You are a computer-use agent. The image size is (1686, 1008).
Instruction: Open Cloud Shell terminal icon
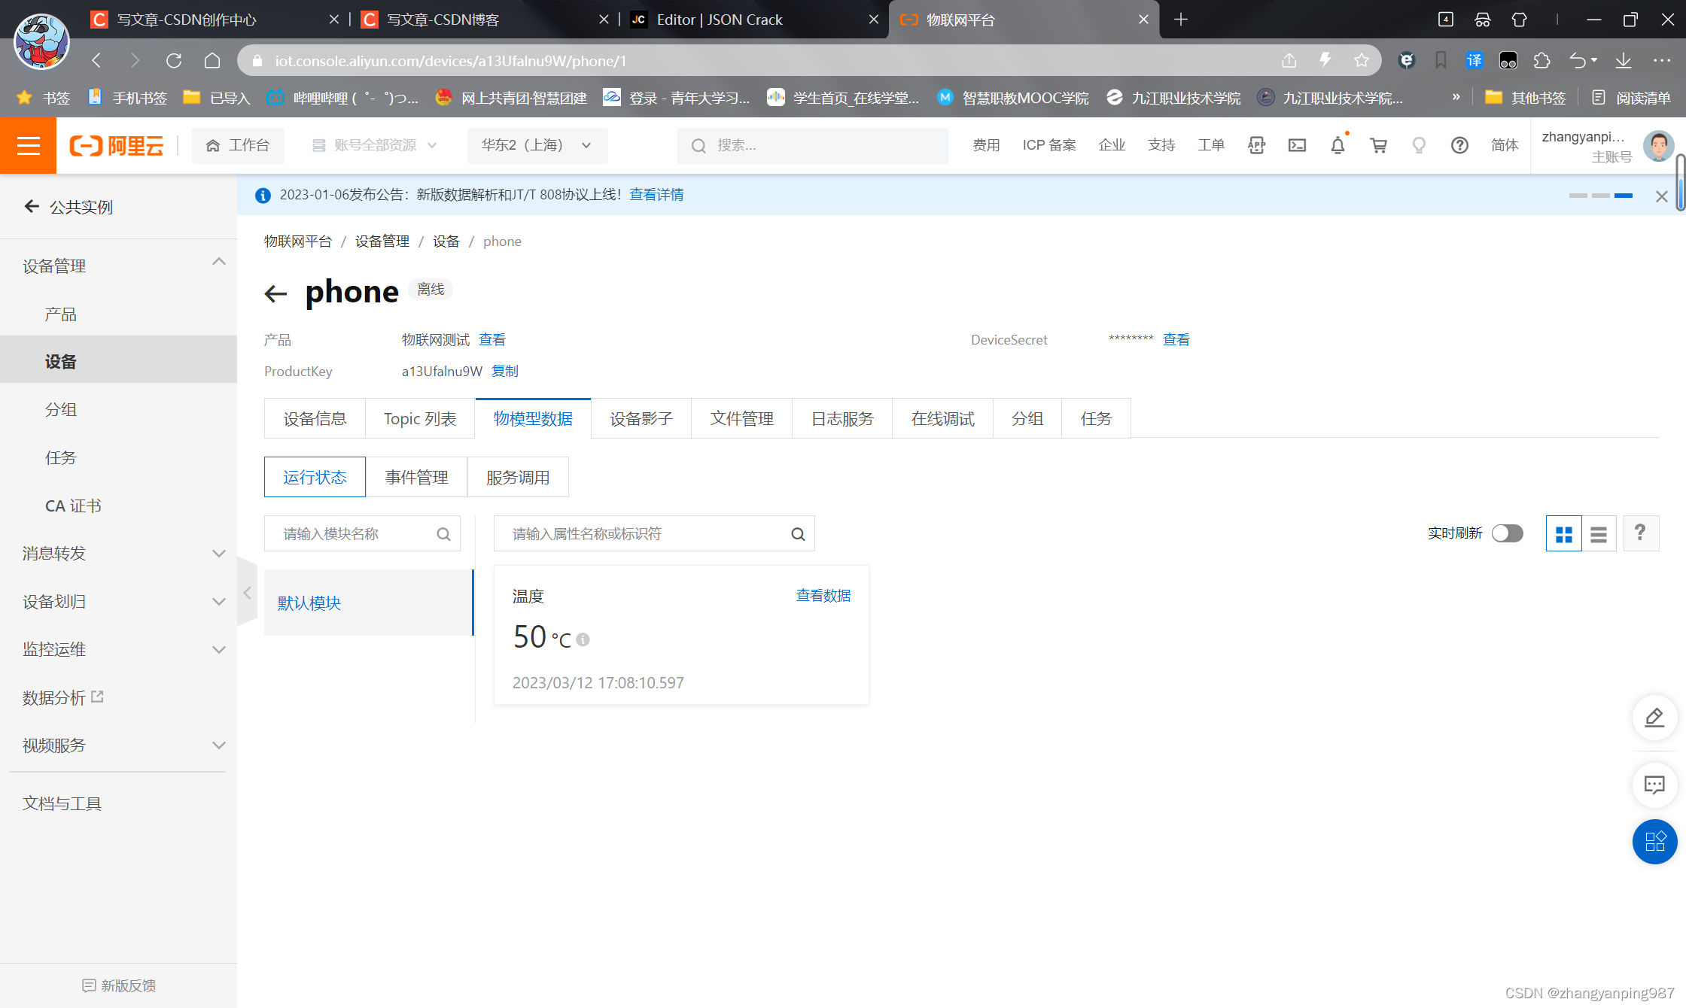[x=1297, y=145]
